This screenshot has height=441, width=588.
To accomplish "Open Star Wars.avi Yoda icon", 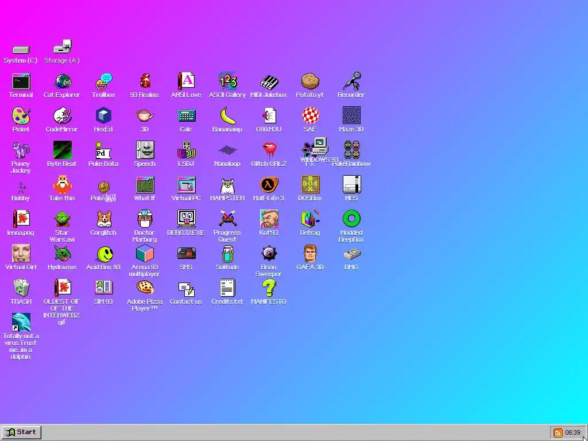I will tap(62, 219).
